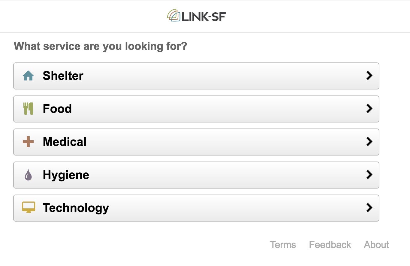This screenshot has width=410, height=266.
Task: Click the LINK-SF header title text
Action: point(203,17)
